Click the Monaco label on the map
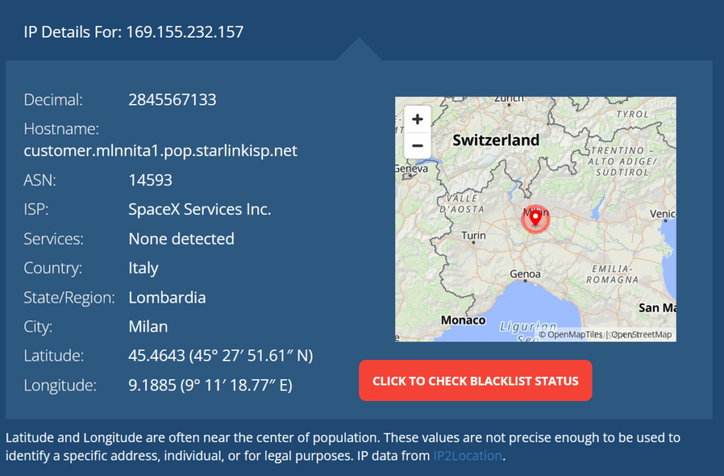Viewport: 724px width, 476px height. coord(463,320)
